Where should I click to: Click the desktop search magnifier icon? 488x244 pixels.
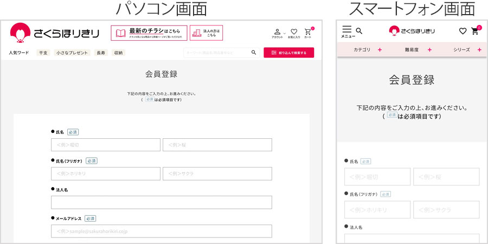tap(254, 53)
